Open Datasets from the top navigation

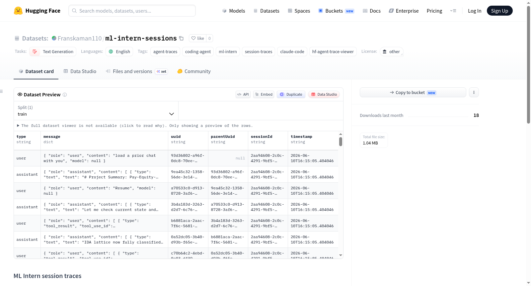(266, 11)
